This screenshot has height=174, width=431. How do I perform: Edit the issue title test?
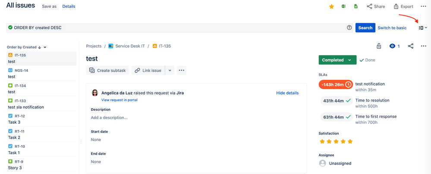point(92,58)
